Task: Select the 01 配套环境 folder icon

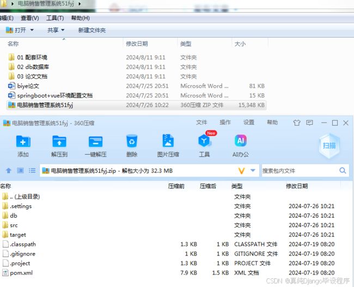Action: [x=11, y=57]
